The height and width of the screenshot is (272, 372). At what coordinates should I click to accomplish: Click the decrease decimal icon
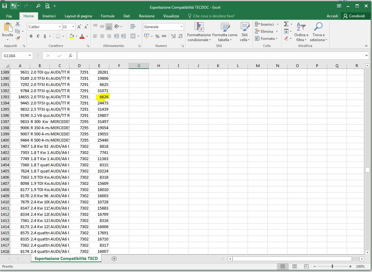pos(180,36)
